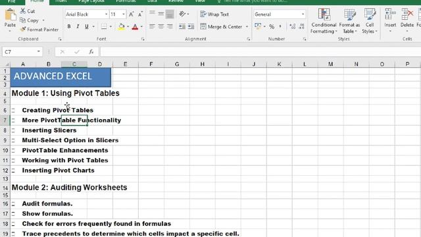This screenshot has width=421, height=237.
Task: Select column F header
Action: (x=151, y=64)
